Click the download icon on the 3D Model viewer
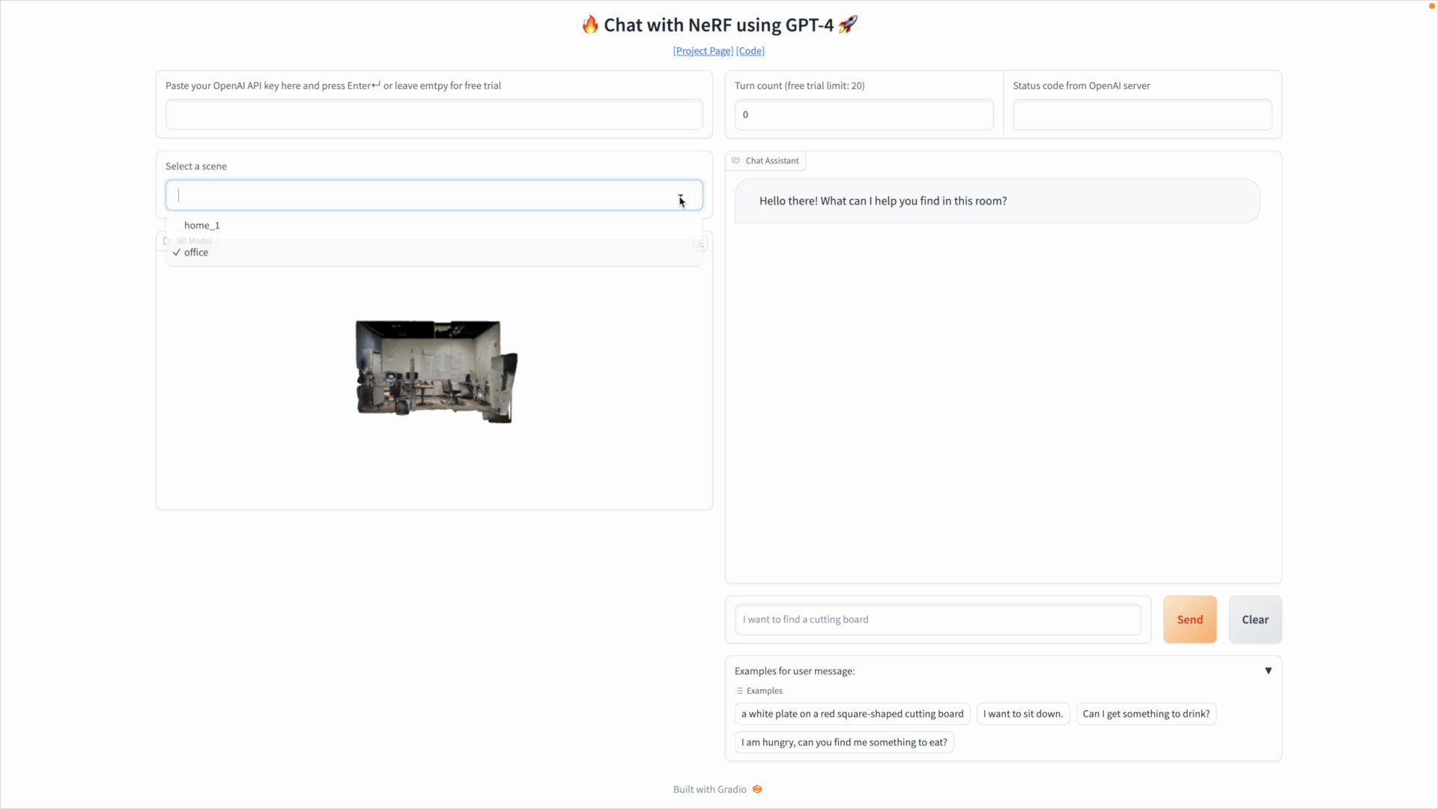 click(700, 243)
